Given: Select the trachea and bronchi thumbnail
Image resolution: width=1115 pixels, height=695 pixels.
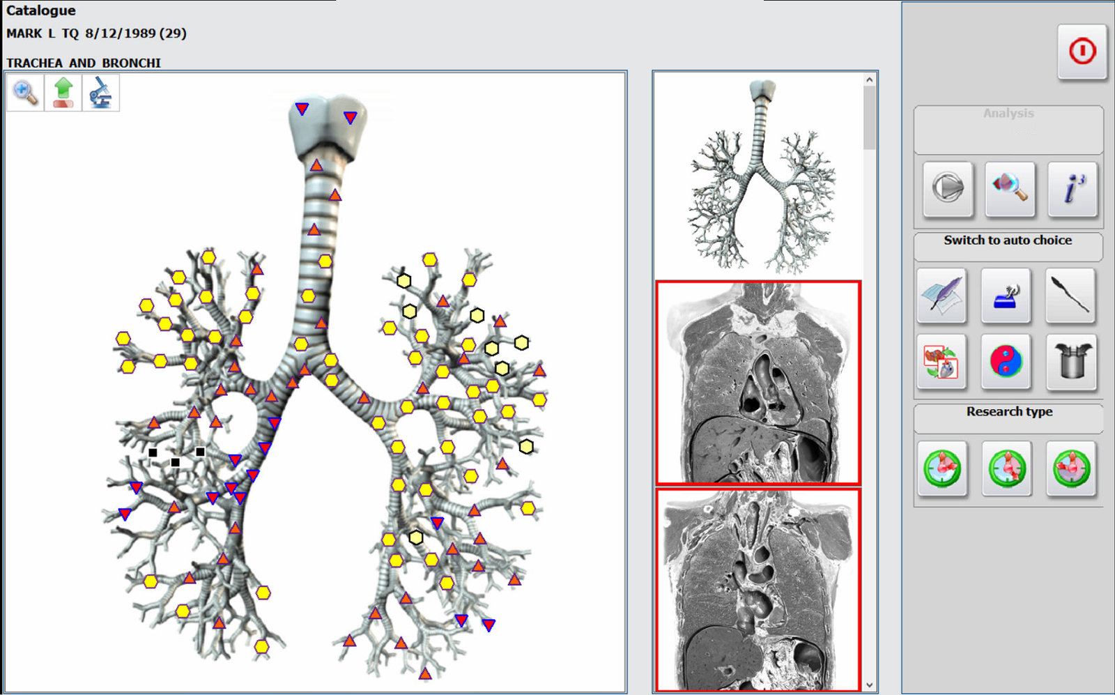Looking at the screenshot, I should pos(759,176).
